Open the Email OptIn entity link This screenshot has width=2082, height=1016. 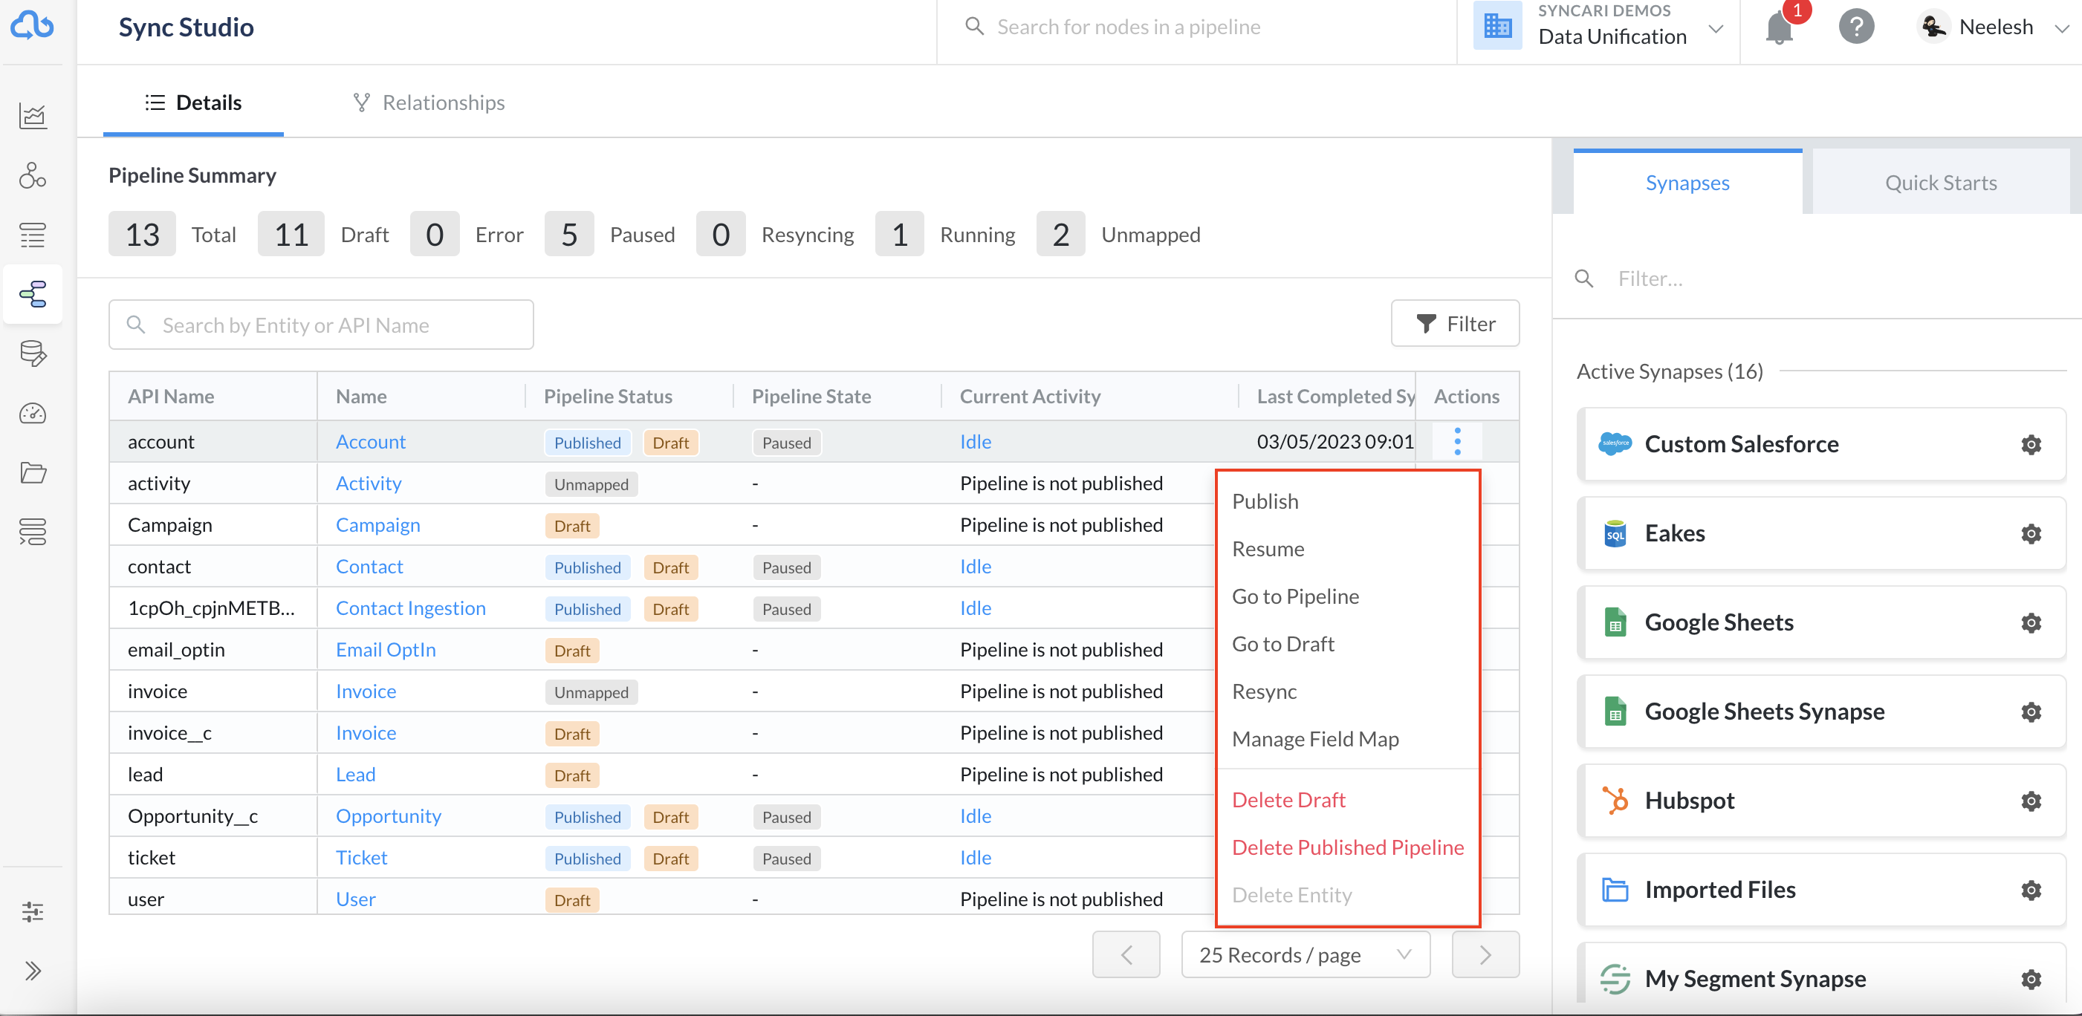[386, 649]
